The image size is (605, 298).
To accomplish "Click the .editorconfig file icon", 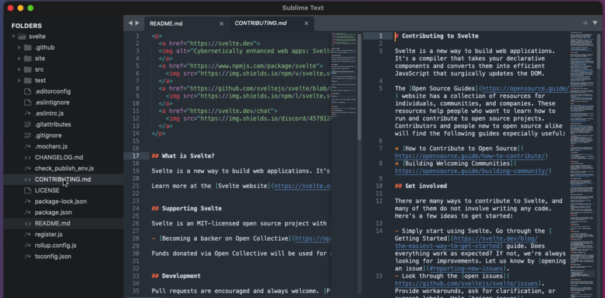I will pyautogui.click(x=28, y=92).
